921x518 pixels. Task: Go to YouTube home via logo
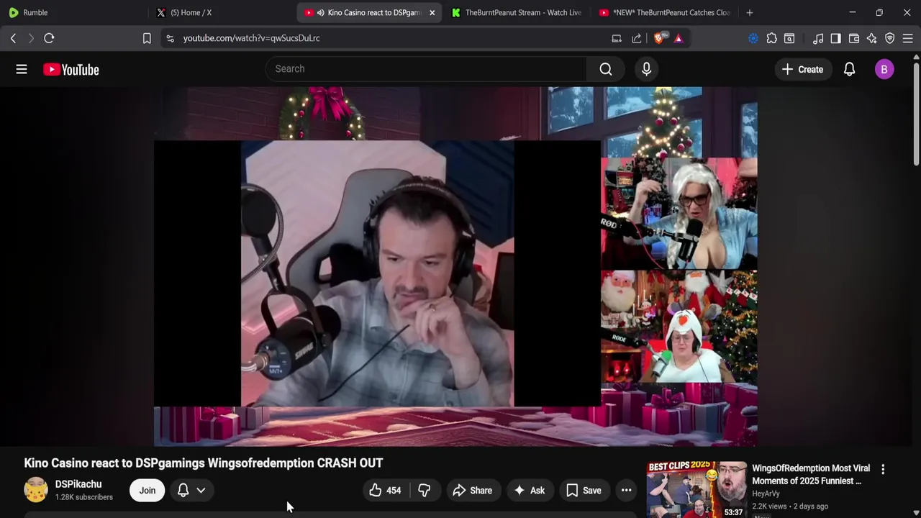pyautogui.click(x=71, y=69)
